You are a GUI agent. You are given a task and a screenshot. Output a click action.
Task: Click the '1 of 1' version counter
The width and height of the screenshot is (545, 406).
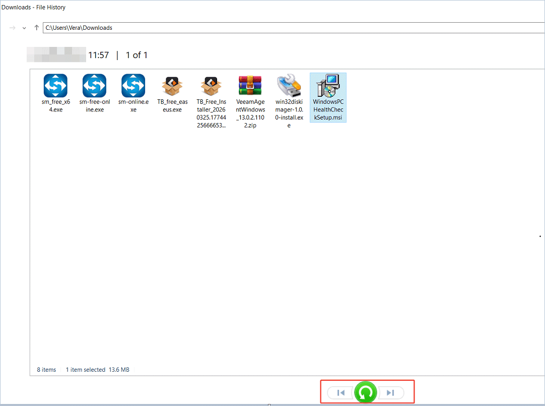[137, 55]
